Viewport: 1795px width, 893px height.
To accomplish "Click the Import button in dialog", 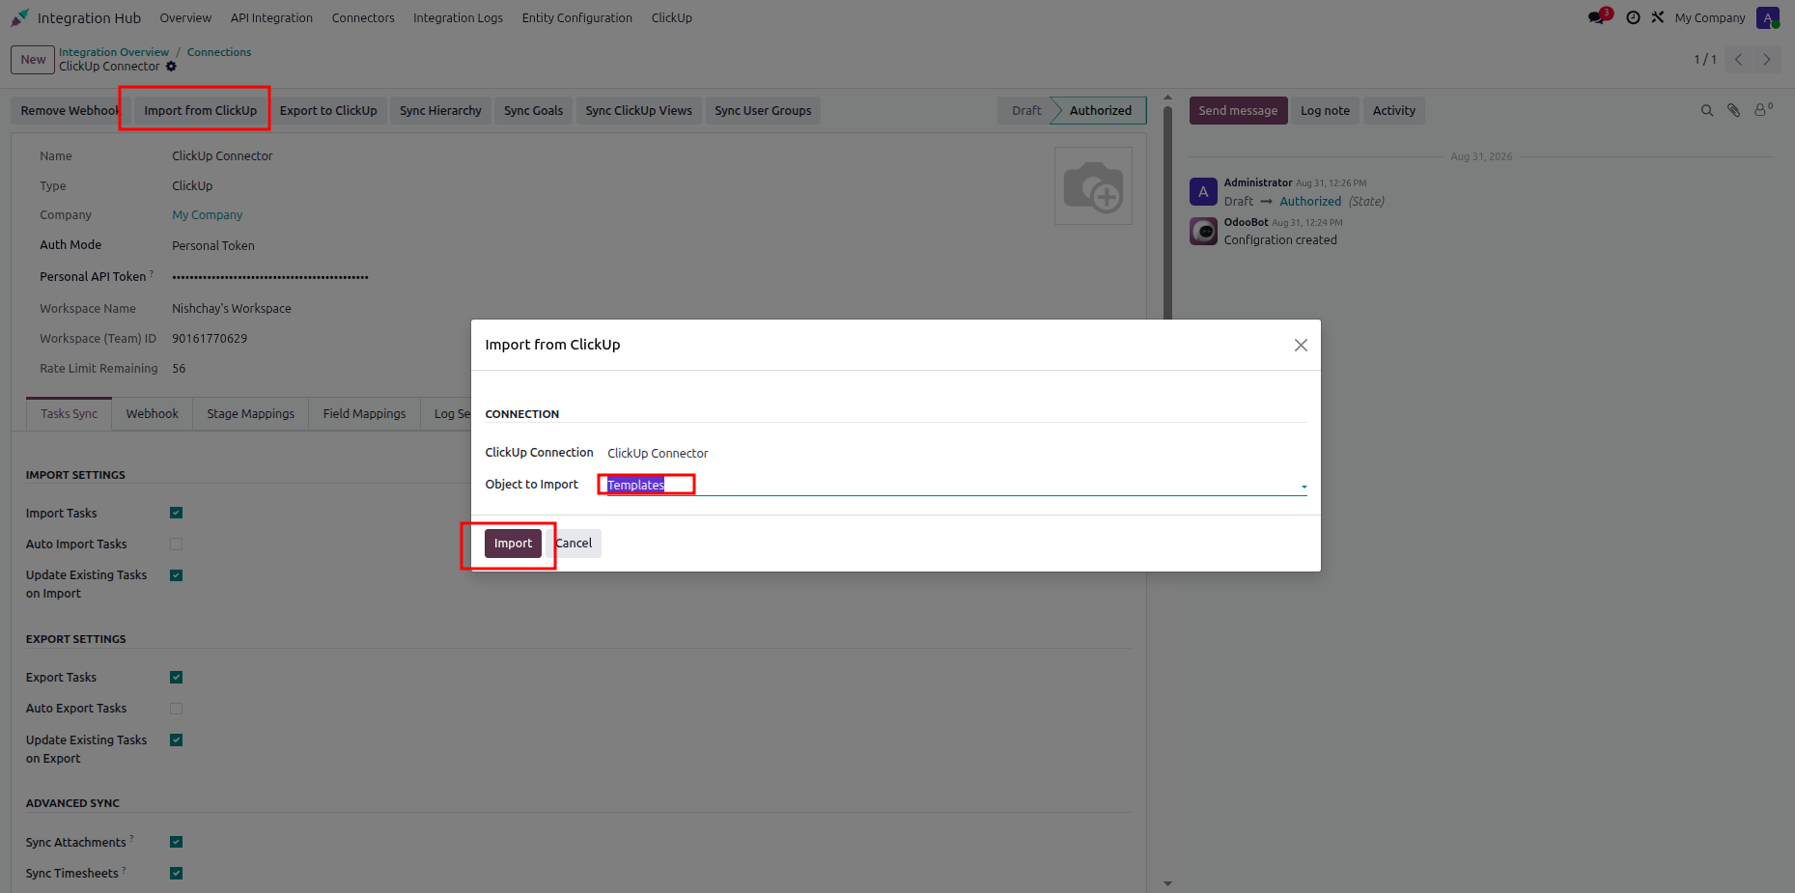I will pyautogui.click(x=513, y=544).
